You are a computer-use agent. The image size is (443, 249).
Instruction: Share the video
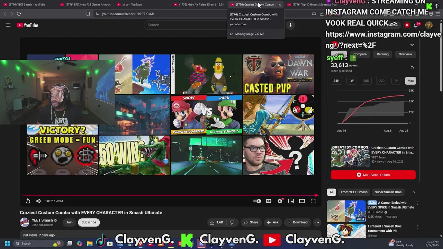click(251, 222)
